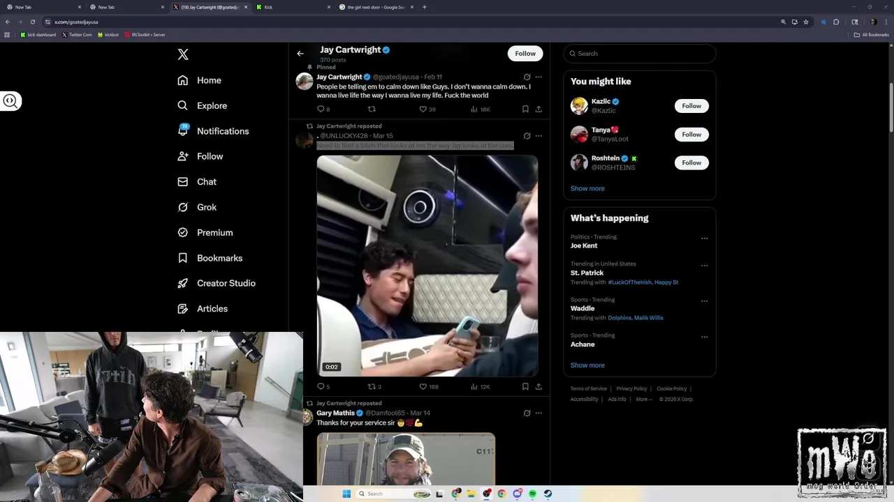The image size is (894, 502).
Task: Repost the pinned post
Action: pyautogui.click(x=372, y=109)
